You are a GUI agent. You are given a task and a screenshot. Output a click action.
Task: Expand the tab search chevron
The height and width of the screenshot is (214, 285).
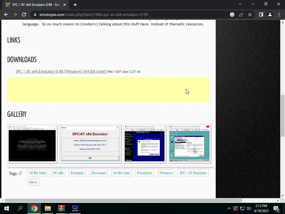tap(240, 4)
